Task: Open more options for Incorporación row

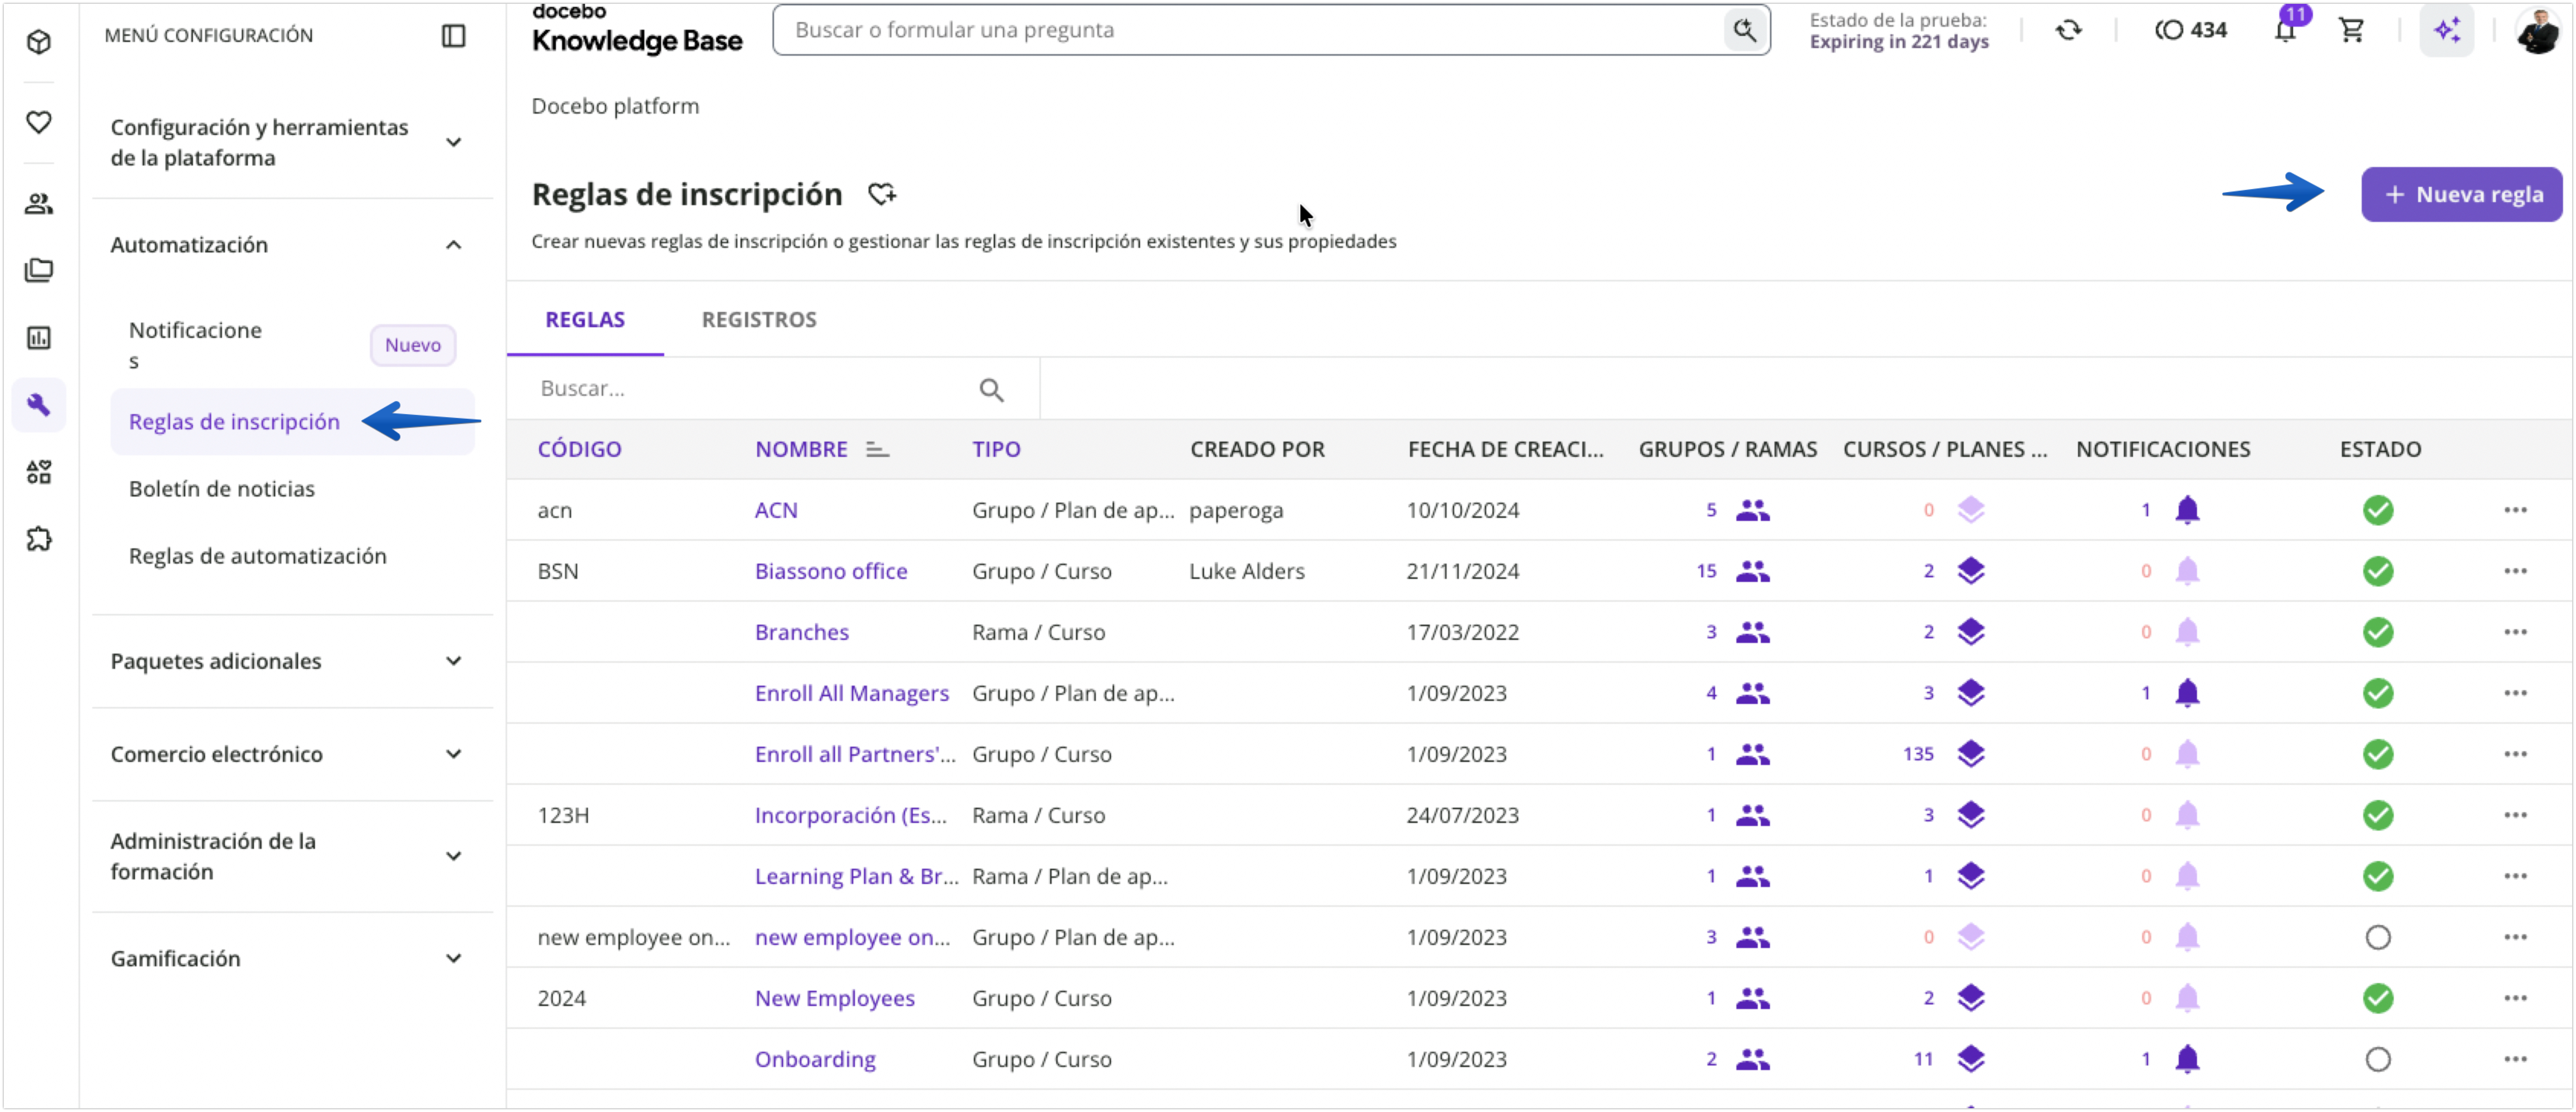Action: tap(2515, 815)
